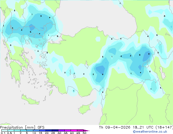173x134 pixels.
Task: Click the 45–50 mm legend color swatch
Action: click(80, 130)
